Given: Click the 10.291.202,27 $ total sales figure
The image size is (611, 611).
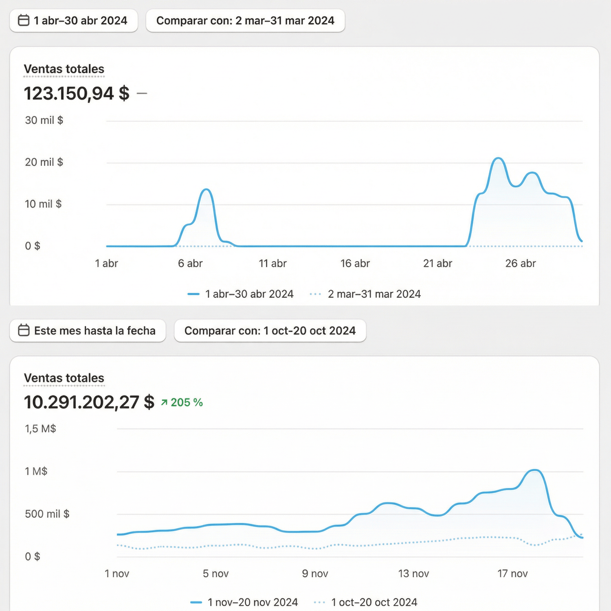Looking at the screenshot, I should pos(89,402).
